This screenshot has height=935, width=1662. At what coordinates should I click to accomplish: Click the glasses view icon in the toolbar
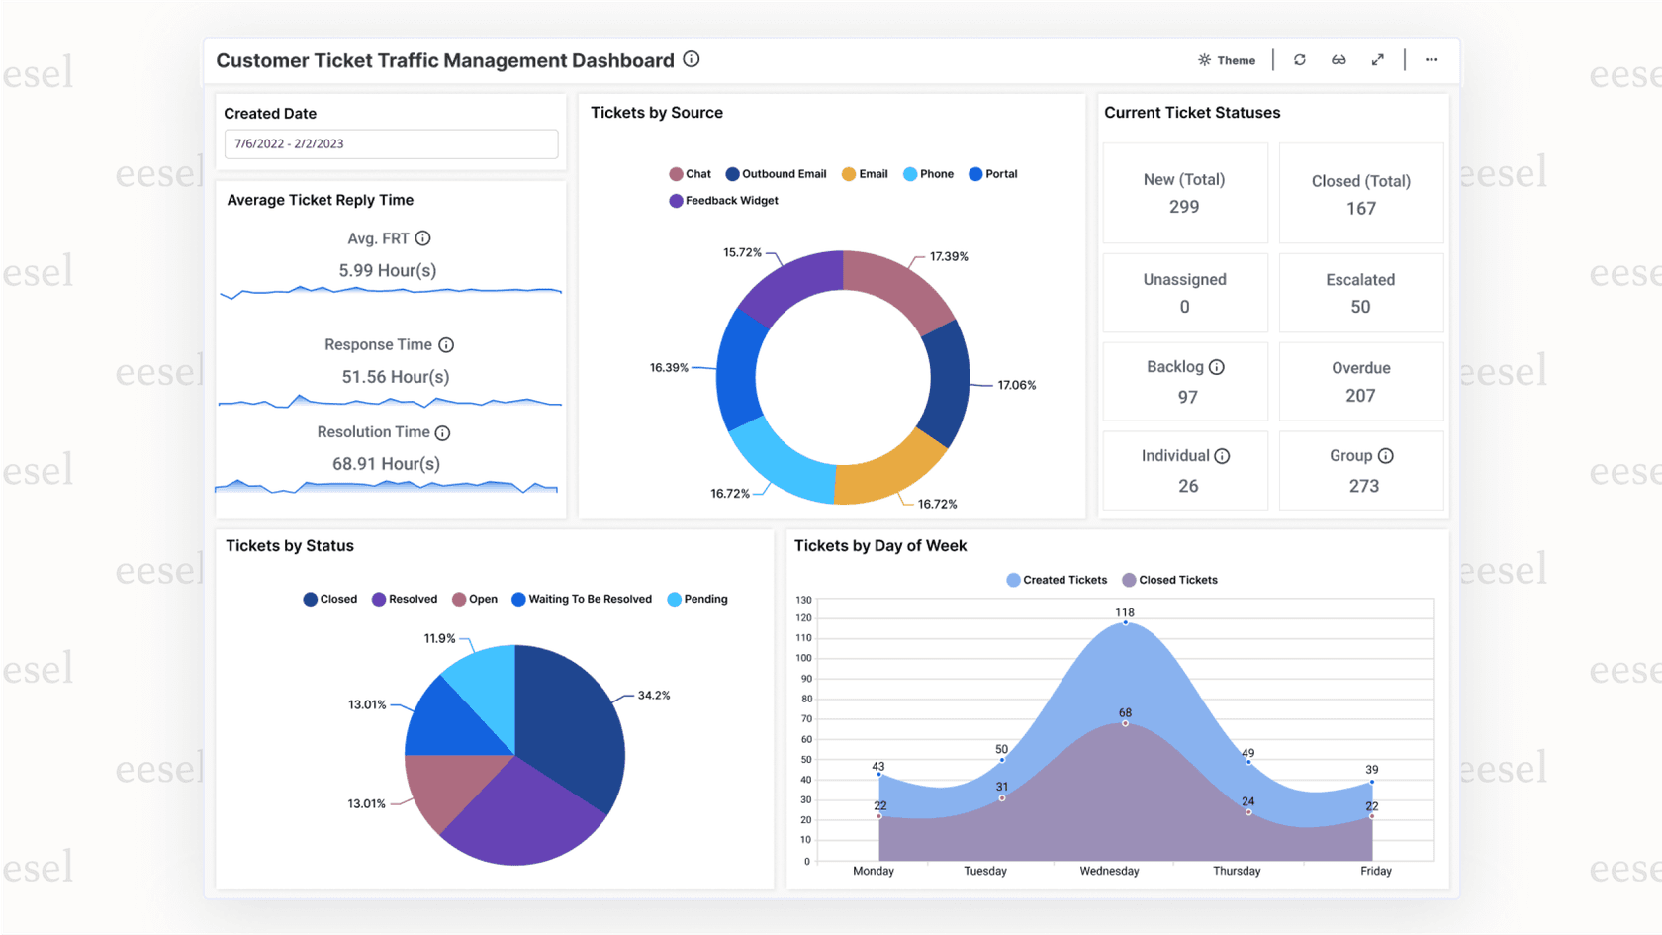(x=1339, y=59)
